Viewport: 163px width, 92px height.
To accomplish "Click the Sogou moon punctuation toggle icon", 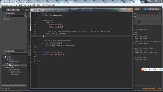I will click(x=149, y=69).
